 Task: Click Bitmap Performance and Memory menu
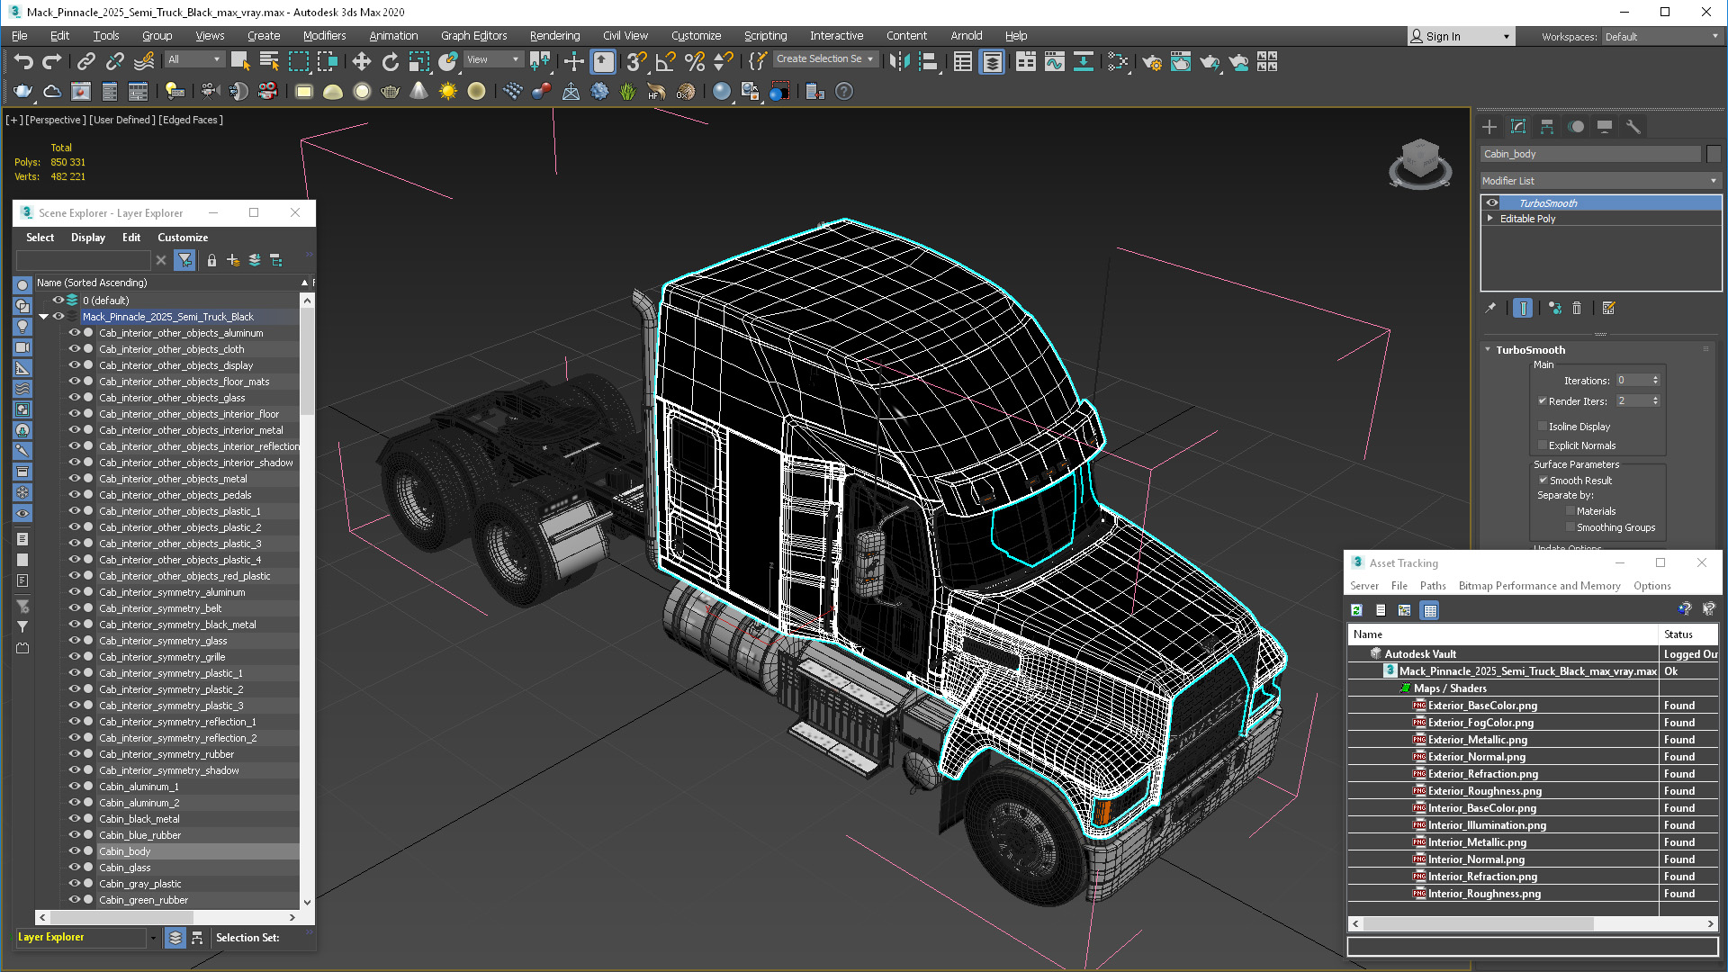point(1539,586)
